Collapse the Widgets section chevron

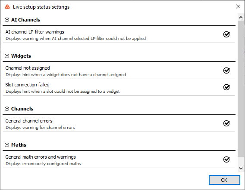point(7,56)
